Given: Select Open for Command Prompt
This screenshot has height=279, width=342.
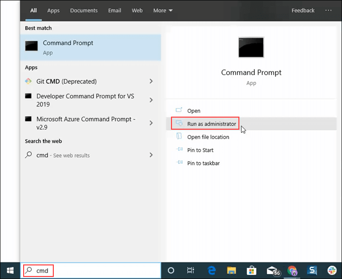Looking at the screenshot, I should click(251, 111).
